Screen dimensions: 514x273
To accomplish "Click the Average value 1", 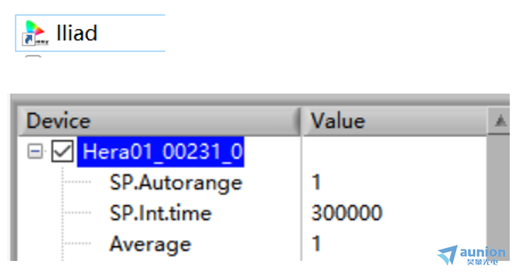I will click(x=316, y=244).
